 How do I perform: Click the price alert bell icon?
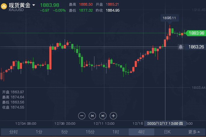181,47
